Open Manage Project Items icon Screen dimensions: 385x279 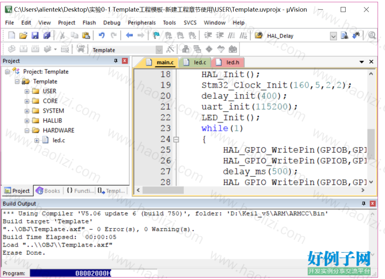[x=186, y=49]
